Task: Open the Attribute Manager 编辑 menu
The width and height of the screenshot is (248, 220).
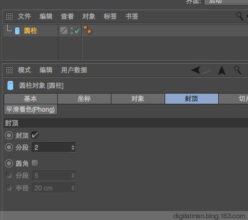Action: (46, 70)
